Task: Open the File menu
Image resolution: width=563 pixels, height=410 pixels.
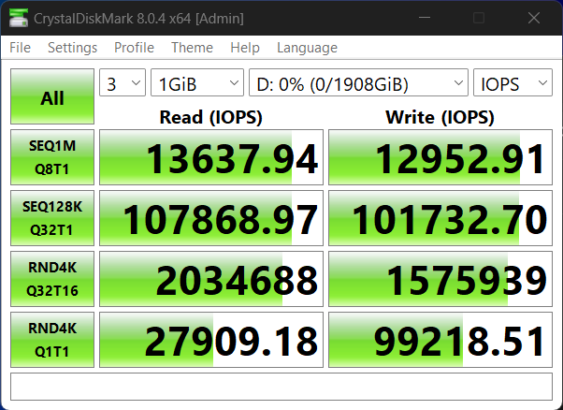Action: 21,48
